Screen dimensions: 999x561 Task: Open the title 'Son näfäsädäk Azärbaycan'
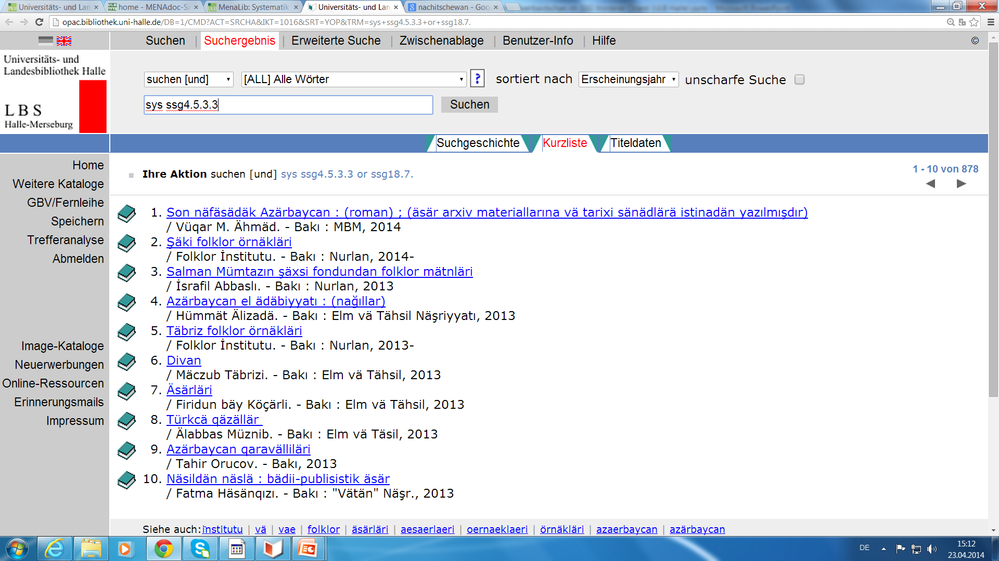[487, 212]
